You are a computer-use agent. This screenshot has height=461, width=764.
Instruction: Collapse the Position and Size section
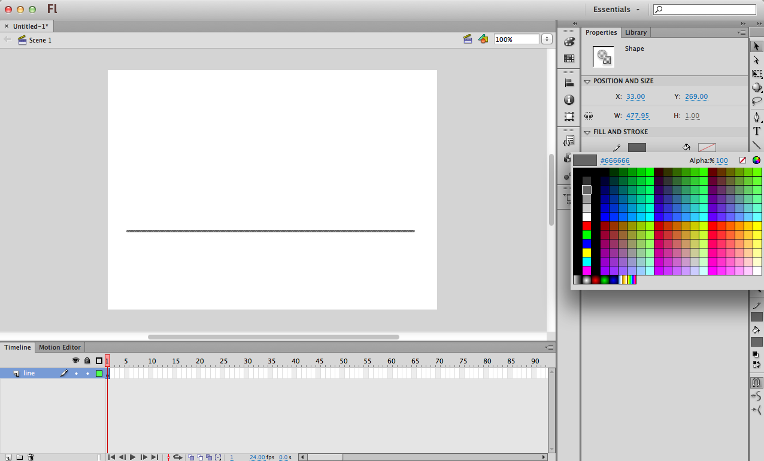coord(587,81)
